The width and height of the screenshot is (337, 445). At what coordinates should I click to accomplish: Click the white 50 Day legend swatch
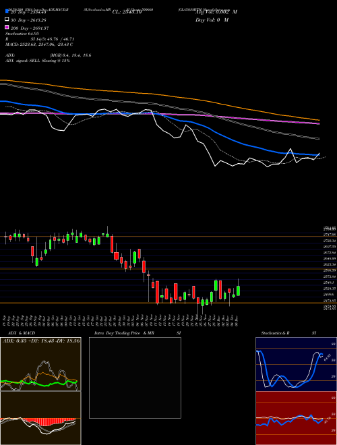tap(7, 20)
